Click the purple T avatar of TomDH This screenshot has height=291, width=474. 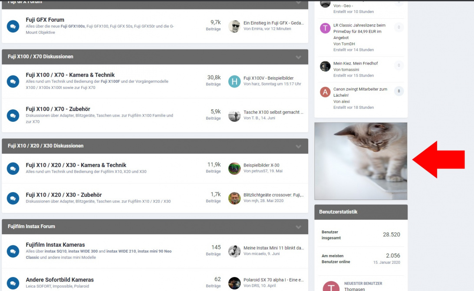(x=325, y=28)
